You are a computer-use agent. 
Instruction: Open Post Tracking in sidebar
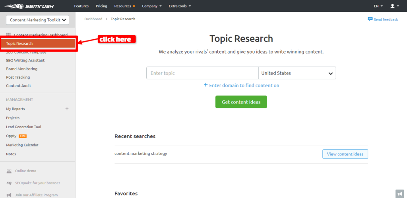click(18, 77)
